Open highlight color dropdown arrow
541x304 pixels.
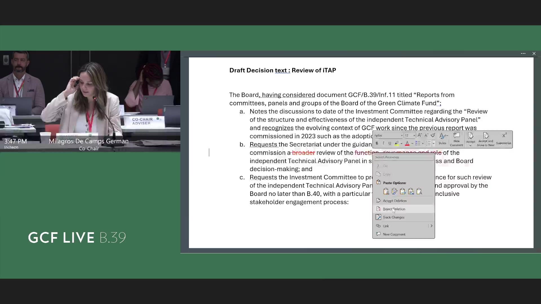tap(402, 143)
